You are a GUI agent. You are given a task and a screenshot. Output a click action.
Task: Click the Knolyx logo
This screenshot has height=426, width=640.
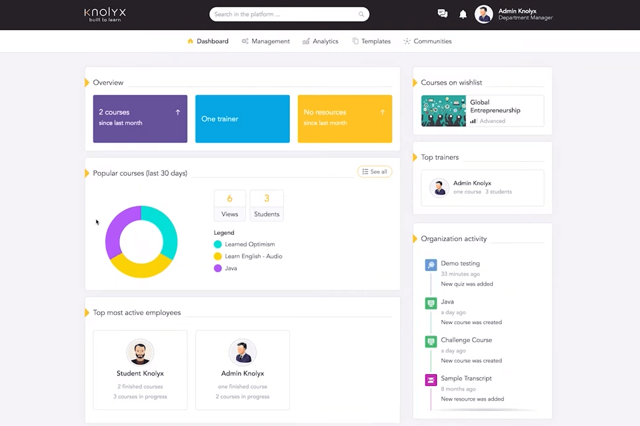105,15
